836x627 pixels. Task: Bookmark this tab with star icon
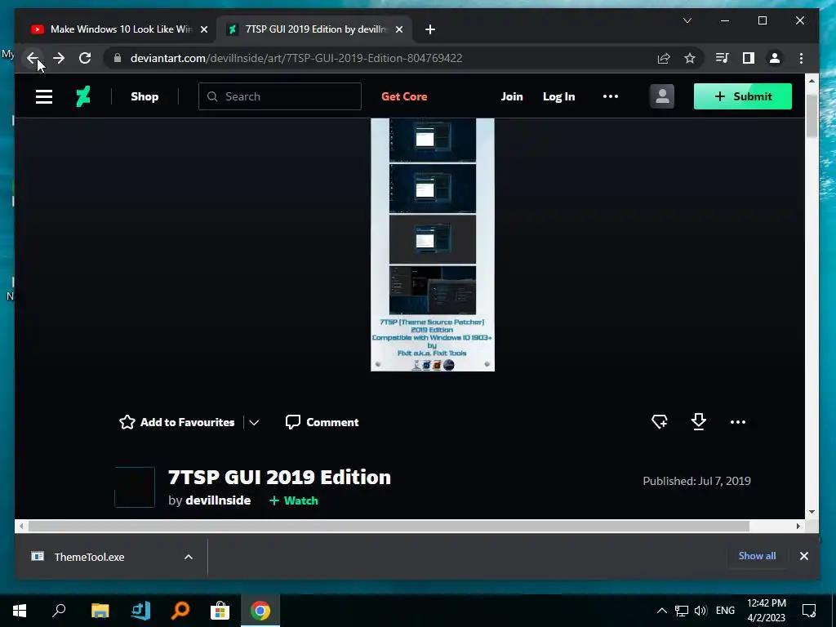690,58
